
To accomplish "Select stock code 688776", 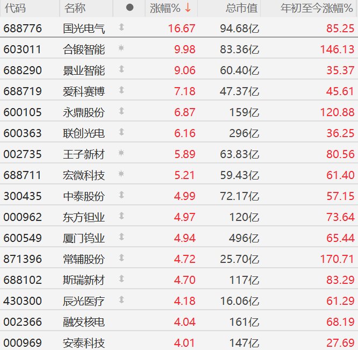I will (23, 28).
